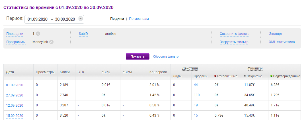Open XML статистика link

click(282, 42)
